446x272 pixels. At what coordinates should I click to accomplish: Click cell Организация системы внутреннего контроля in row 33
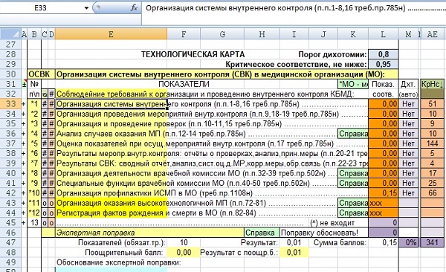[111, 104]
